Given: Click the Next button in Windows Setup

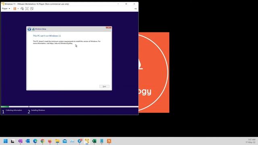Looking at the screenshot, I should (104, 87).
